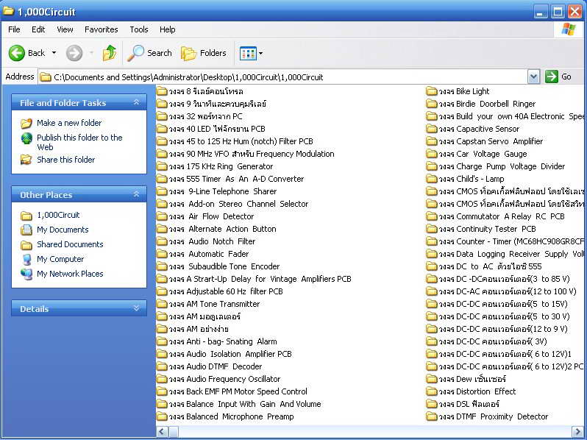The height and width of the screenshot is (440, 587).
Task: Open the File menu
Action: click(14, 29)
